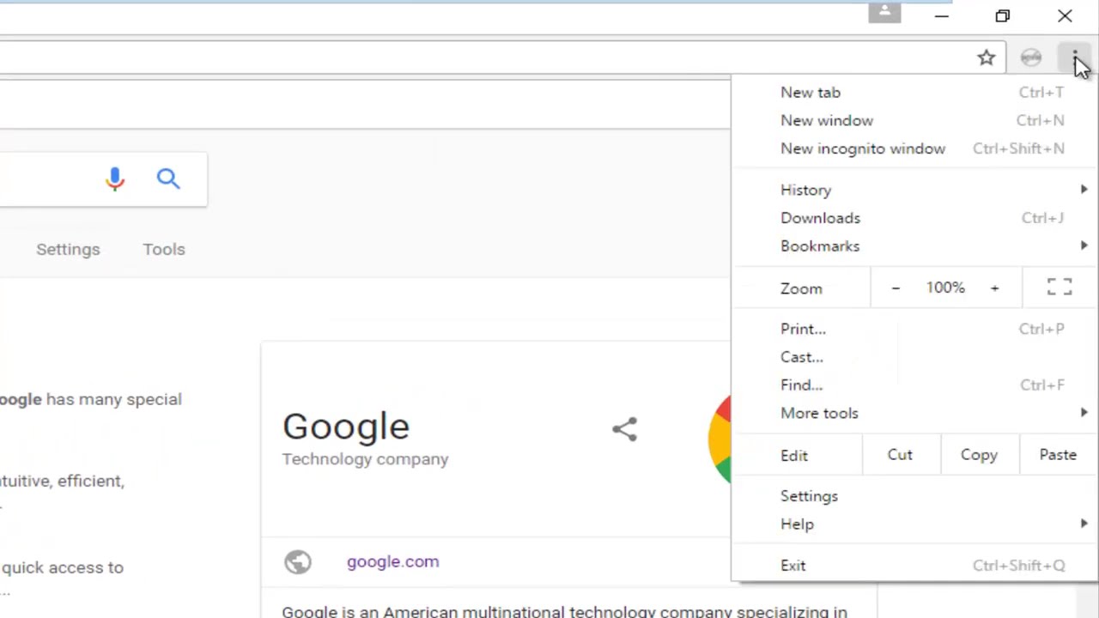Start voice search with the microphone icon
This screenshot has height=618, width=1099.
coord(115,179)
